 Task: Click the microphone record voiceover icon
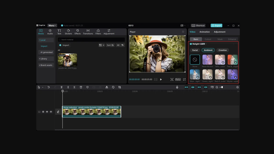(177, 87)
